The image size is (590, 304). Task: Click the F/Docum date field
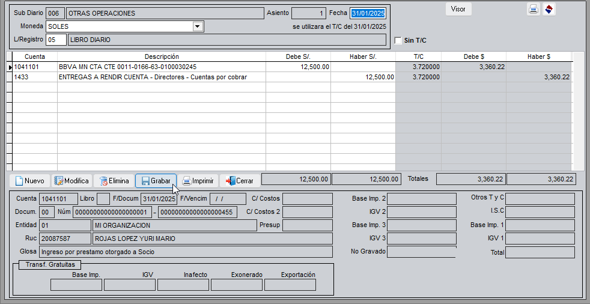(x=159, y=199)
